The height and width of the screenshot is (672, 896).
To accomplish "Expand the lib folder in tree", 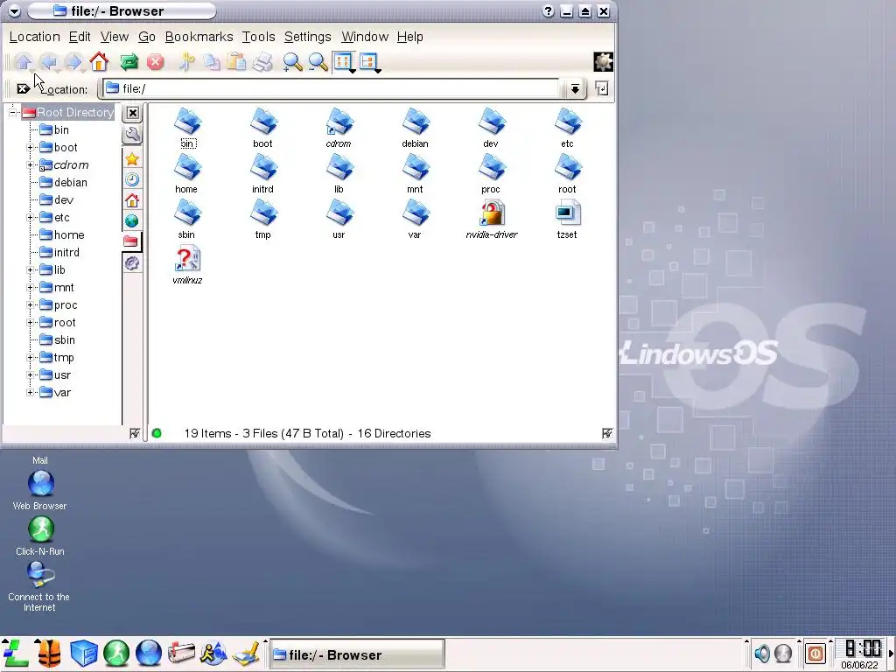I will tap(31, 270).
